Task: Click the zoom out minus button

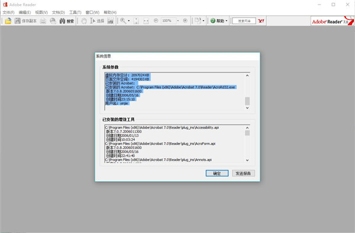Action: (x=156, y=21)
